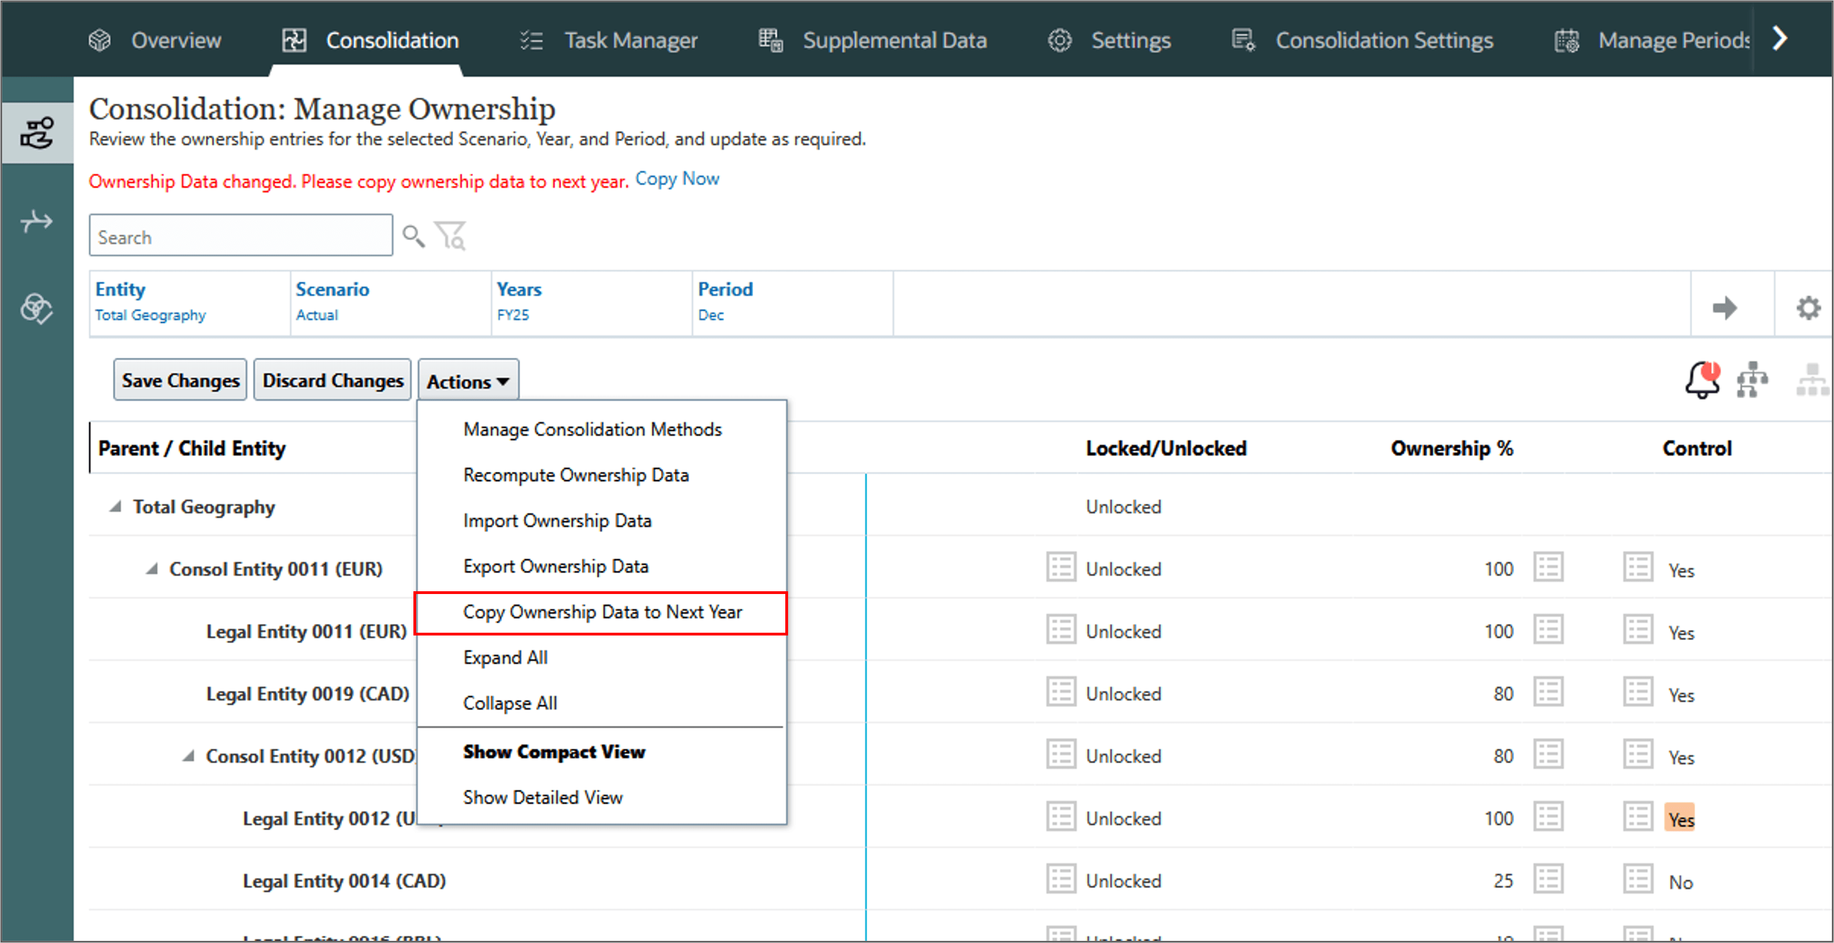Open ownership % grid icon for Legal Entity 0014
Viewport: 1834px width, 943px height.
pos(1548,879)
